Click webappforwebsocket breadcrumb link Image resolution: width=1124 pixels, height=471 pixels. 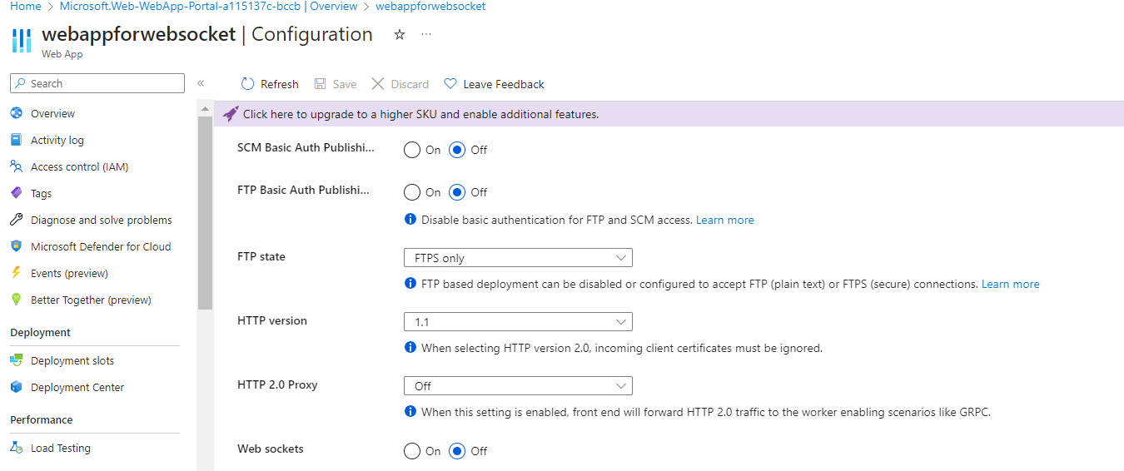[430, 6]
